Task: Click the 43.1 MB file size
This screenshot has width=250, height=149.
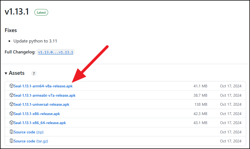Action: 200,123
